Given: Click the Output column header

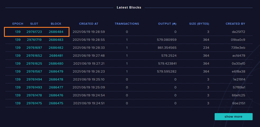Looking at the screenshot, I should (x=167, y=24).
